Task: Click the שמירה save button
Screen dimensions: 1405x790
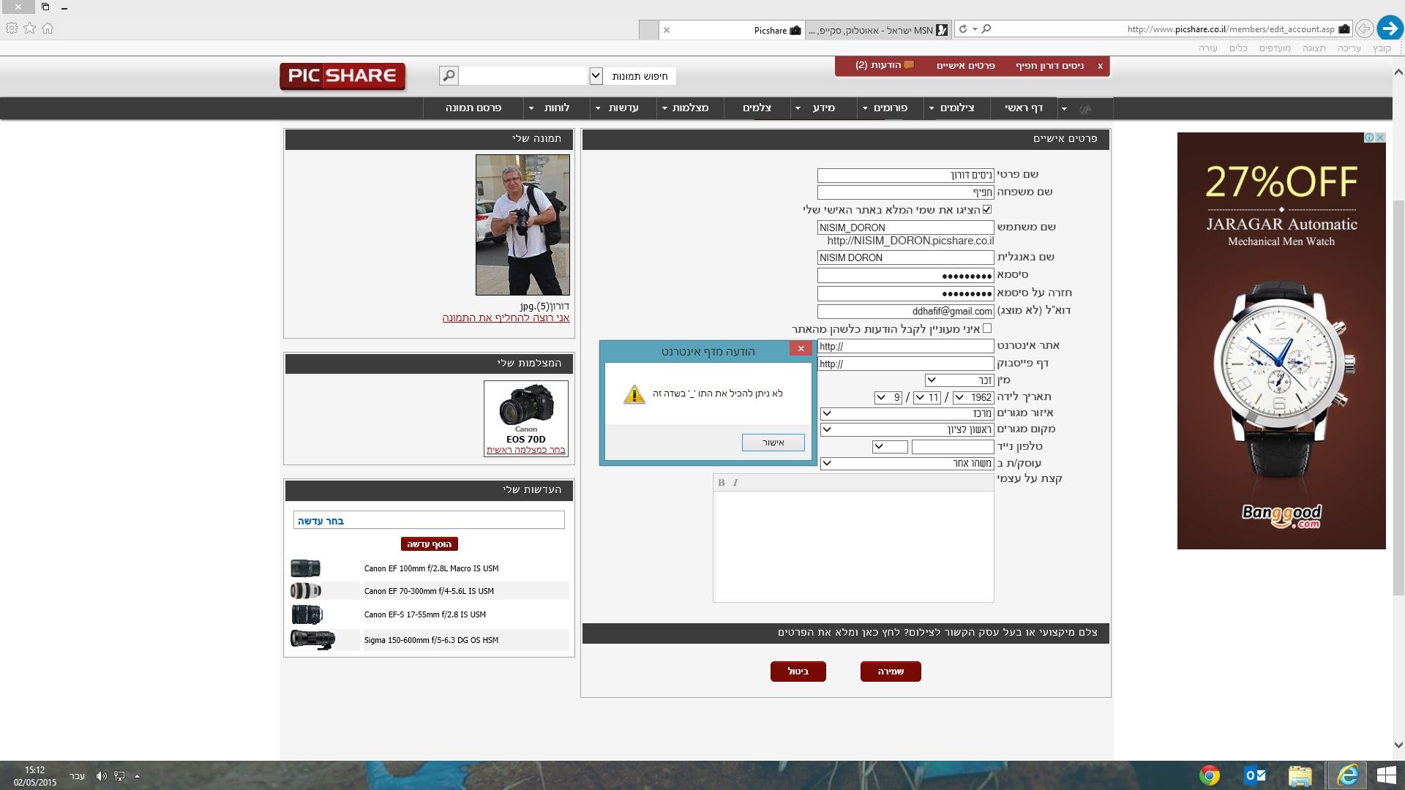Action: pyautogui.click(x=890, y=671)
